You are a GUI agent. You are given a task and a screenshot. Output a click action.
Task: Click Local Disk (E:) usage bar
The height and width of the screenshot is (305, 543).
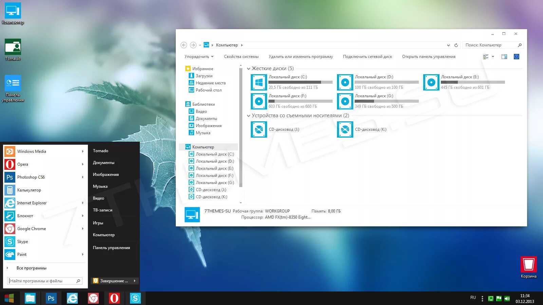tap(473, 82)
